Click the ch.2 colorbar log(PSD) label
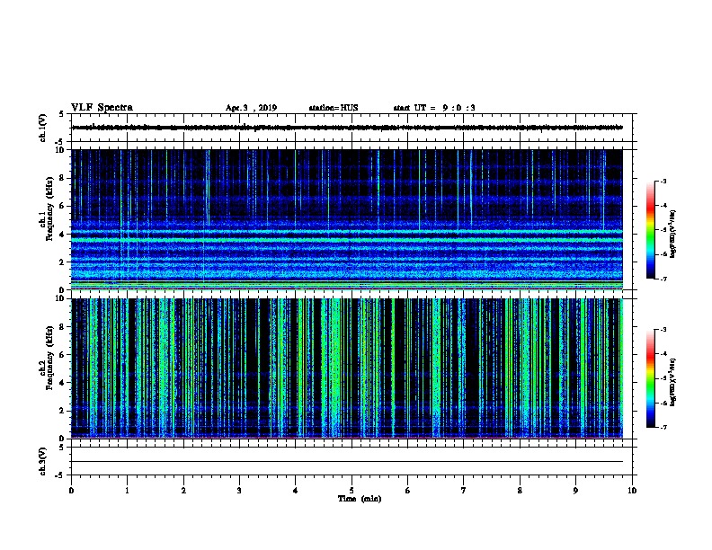This screenshot has height=550, width=712. tap(673, 382)
